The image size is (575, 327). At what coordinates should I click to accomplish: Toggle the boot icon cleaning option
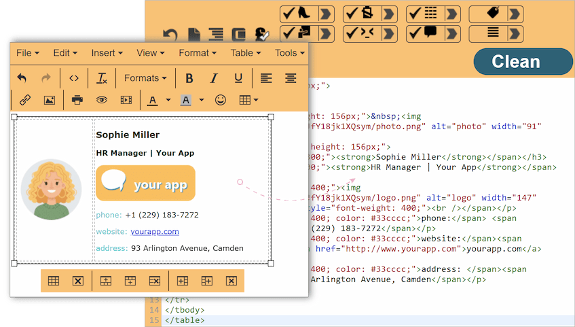[x=299, y=14]
